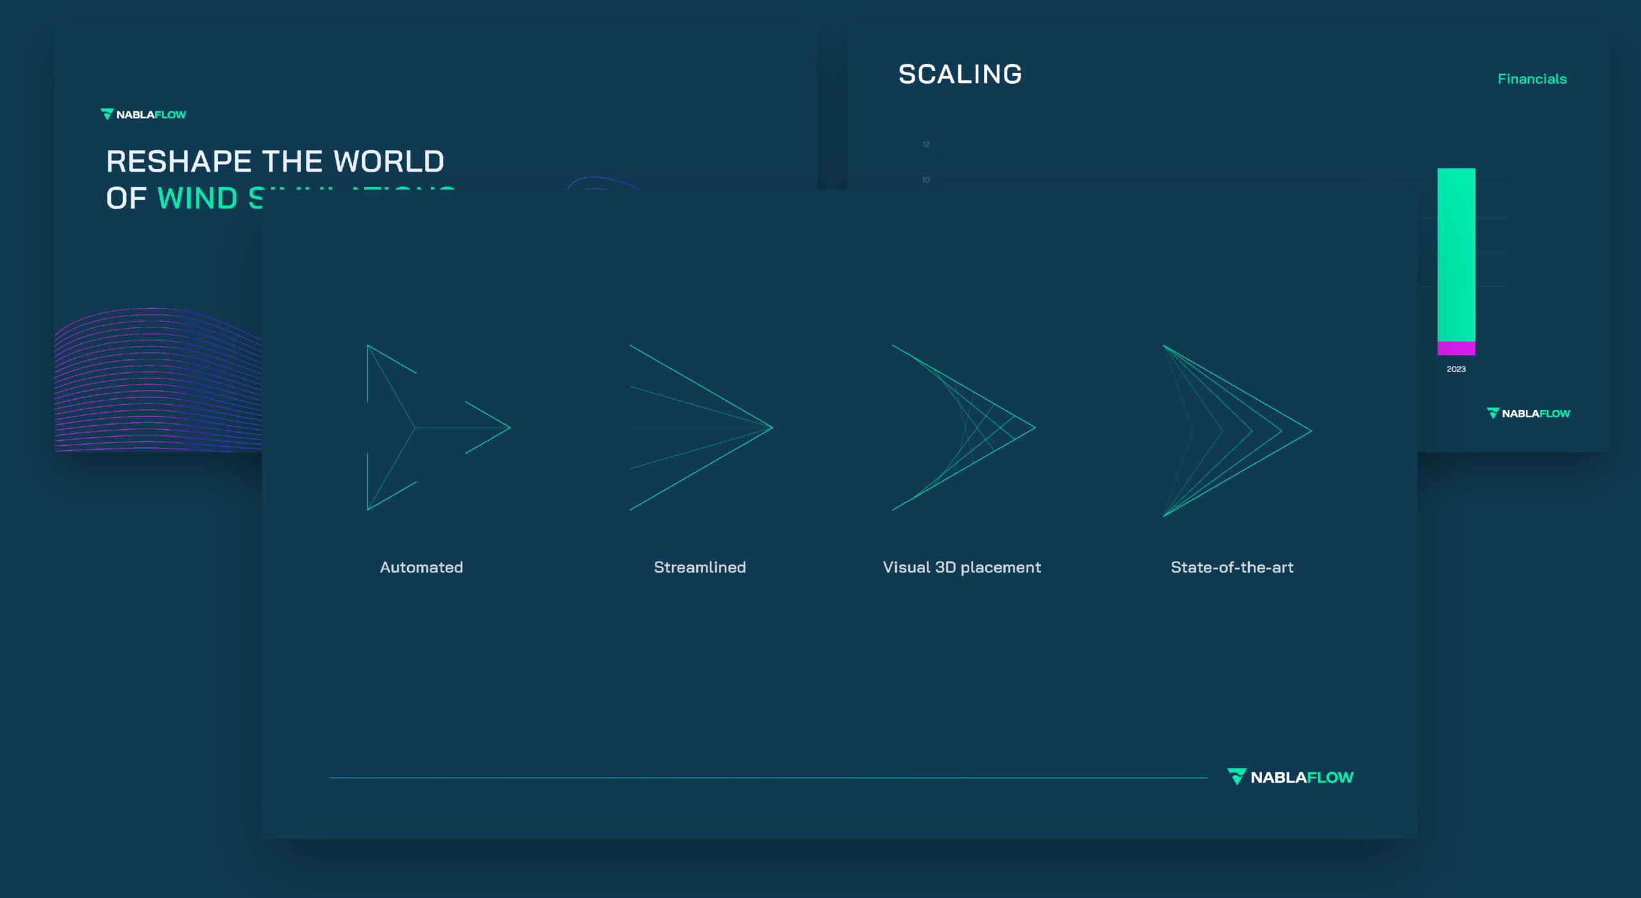1641x898 pixels.
Task: Click the State-of-the-art caption
Action: pyautogui.click(x=1231, y=567)
